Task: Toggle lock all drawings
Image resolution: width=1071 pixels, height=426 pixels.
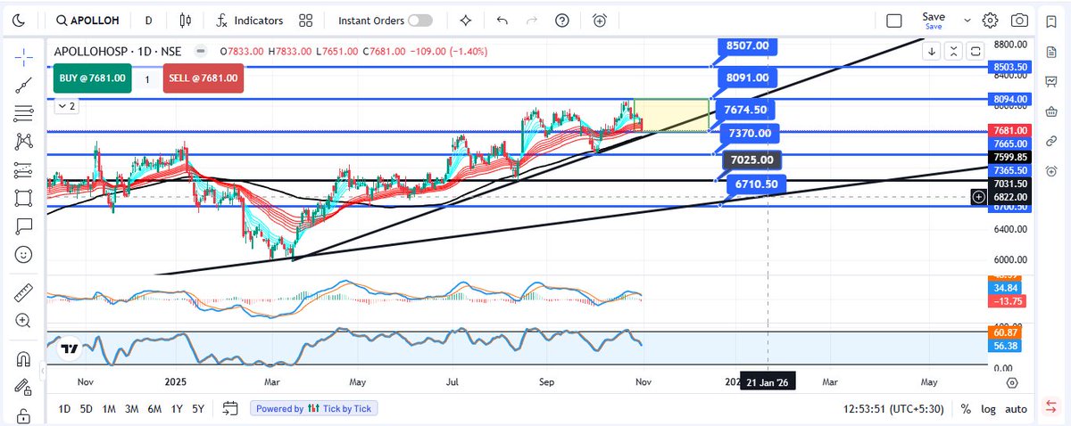Action: (x=24, y=415)
